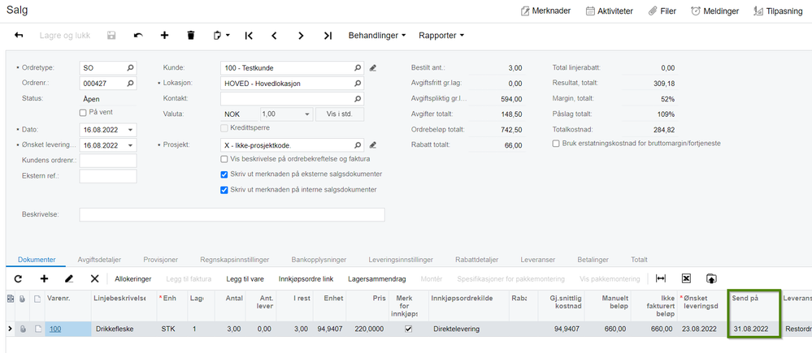Open Meldinger notifications
The image size is (812, 353).
coord(714,11)
